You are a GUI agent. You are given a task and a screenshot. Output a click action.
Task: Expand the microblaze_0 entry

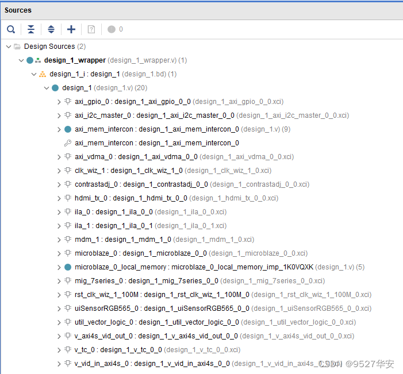(59, 254)
